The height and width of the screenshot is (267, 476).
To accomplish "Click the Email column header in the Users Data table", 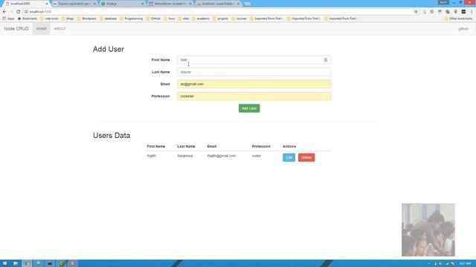I will pos(212,147).
